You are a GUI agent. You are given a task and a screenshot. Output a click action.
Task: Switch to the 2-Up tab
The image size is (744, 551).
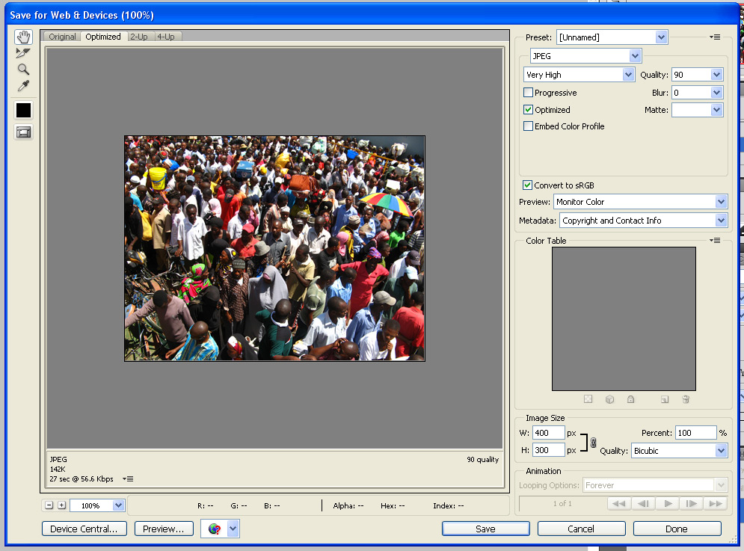(138, 37)
